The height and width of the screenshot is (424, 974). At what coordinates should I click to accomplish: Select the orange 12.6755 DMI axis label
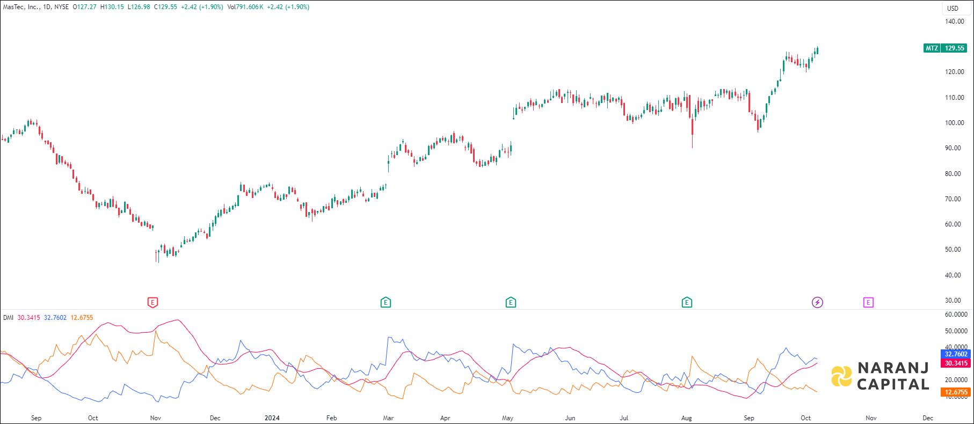click(x=956, y=392)
